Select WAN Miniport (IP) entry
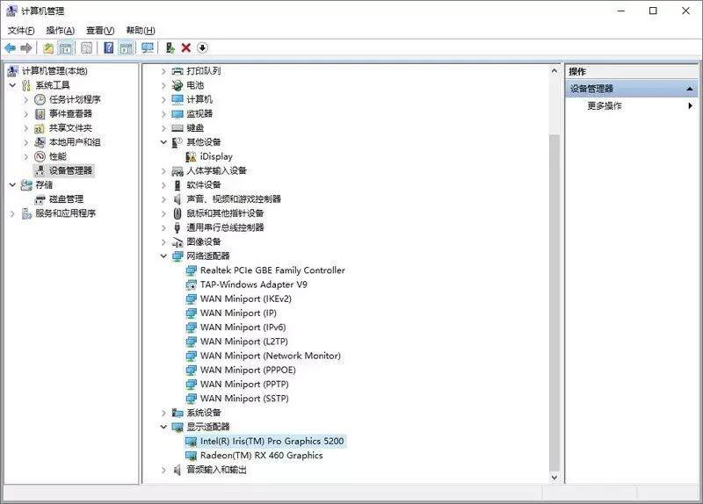The height and width of the screenshot is (504, 703). (x=238, y=313)
